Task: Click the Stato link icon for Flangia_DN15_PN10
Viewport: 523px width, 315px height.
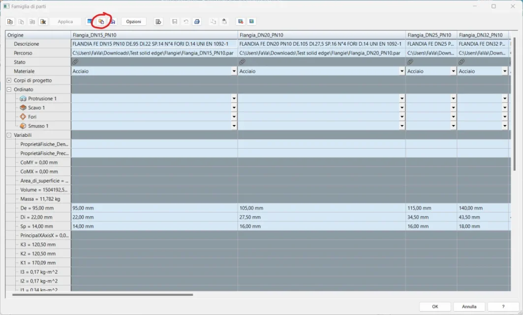Action: pyautogui.click(x=75, y=62)
